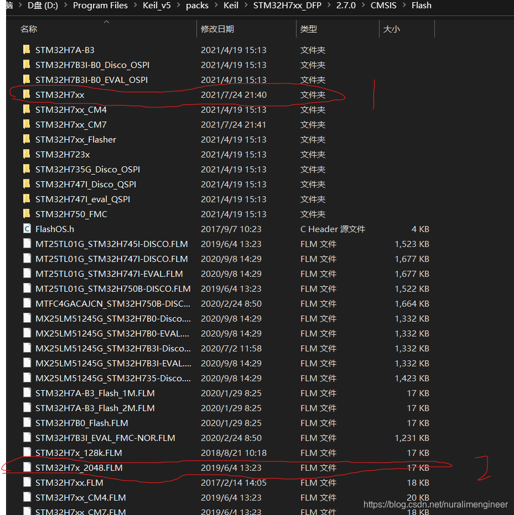Click the STM32H7xx_CM4 folder icon
Viewport: 514px width, 515px height.
coord(27,109)
